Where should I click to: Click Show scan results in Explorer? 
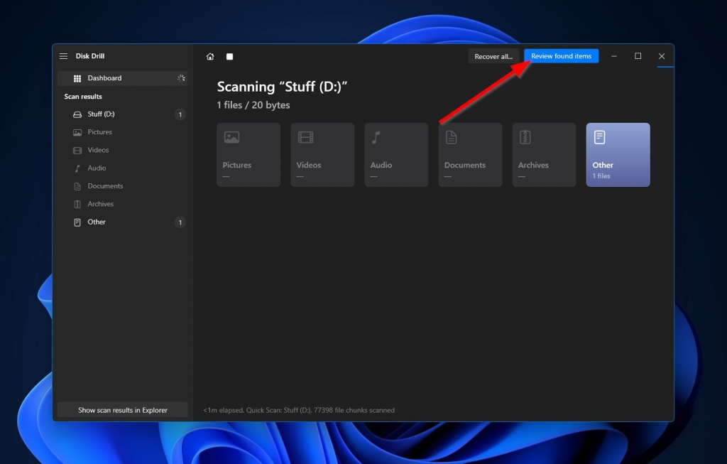click(x=123, y=410)
